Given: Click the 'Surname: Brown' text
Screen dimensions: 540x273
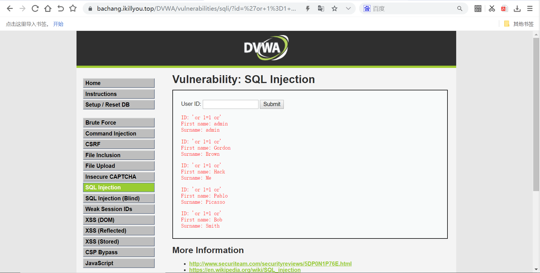Looking at the screenshot, I should point(200,154).
